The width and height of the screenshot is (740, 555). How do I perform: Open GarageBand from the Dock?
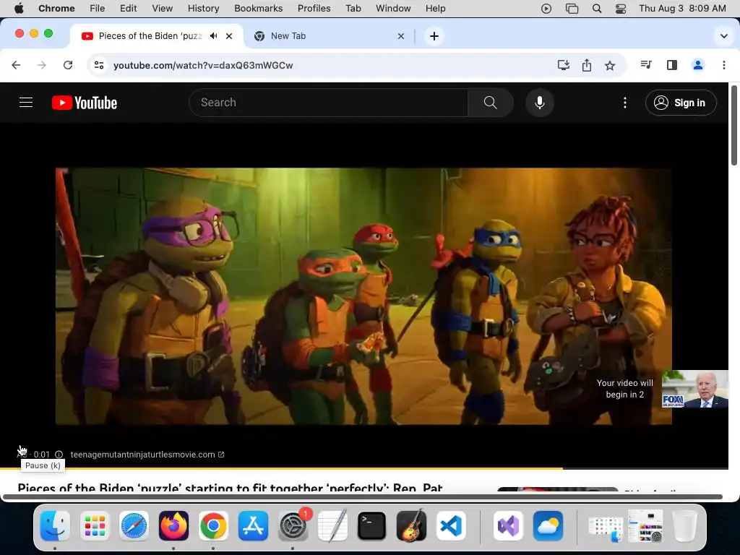[411, 525]
